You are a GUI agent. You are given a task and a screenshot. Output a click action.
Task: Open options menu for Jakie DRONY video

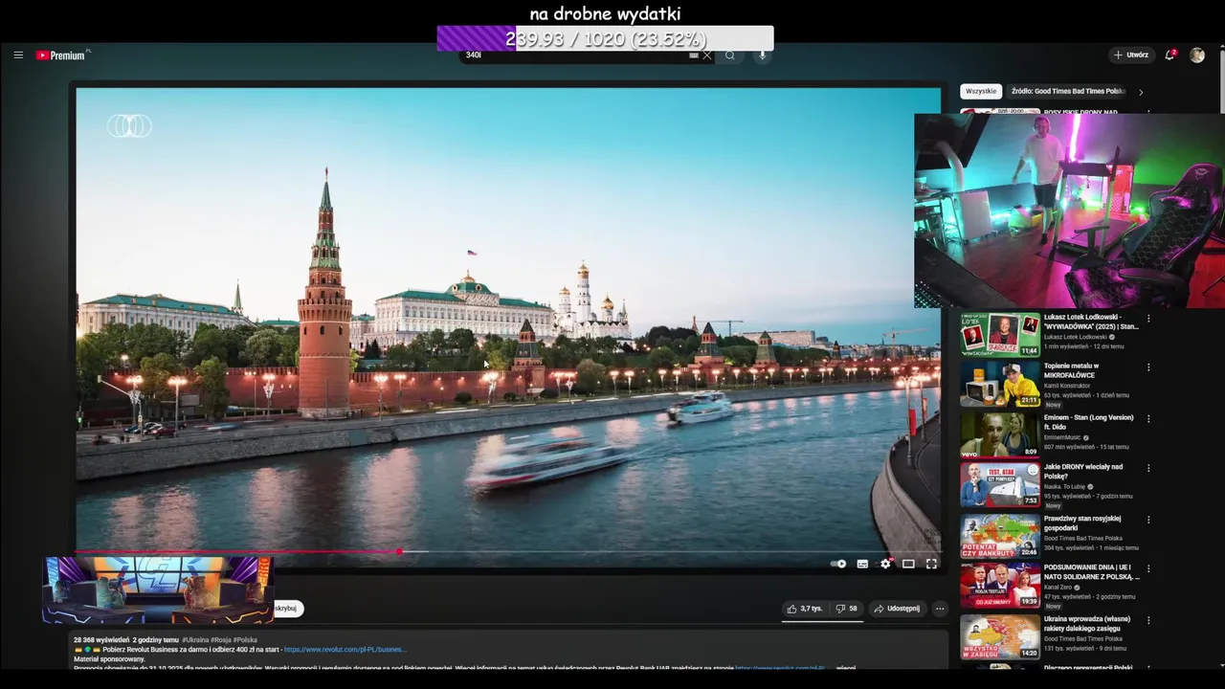[x=1148, y=468]
